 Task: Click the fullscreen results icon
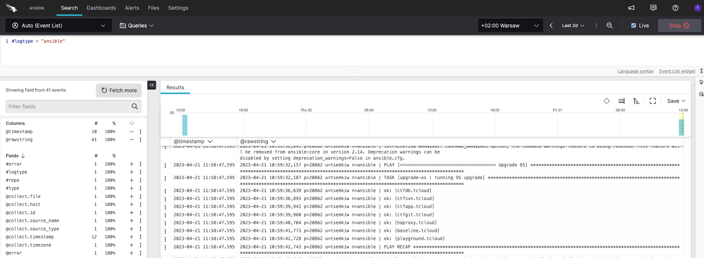[653, 101]
